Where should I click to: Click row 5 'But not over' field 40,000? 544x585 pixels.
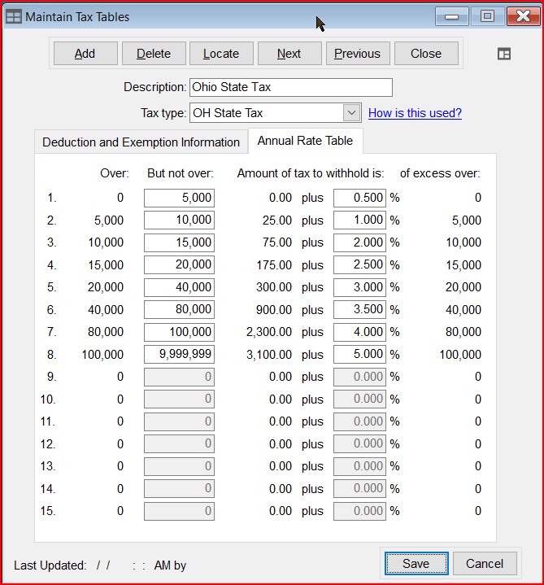(180, 287)
